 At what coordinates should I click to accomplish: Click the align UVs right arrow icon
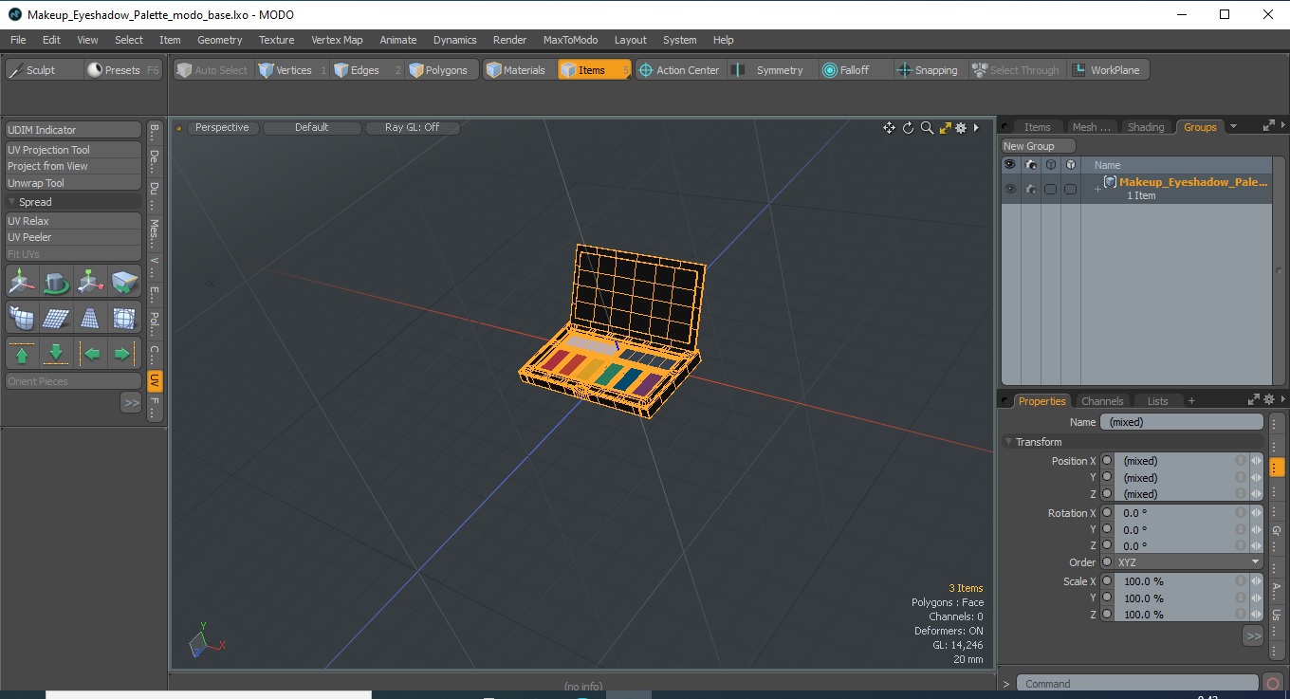124,354
